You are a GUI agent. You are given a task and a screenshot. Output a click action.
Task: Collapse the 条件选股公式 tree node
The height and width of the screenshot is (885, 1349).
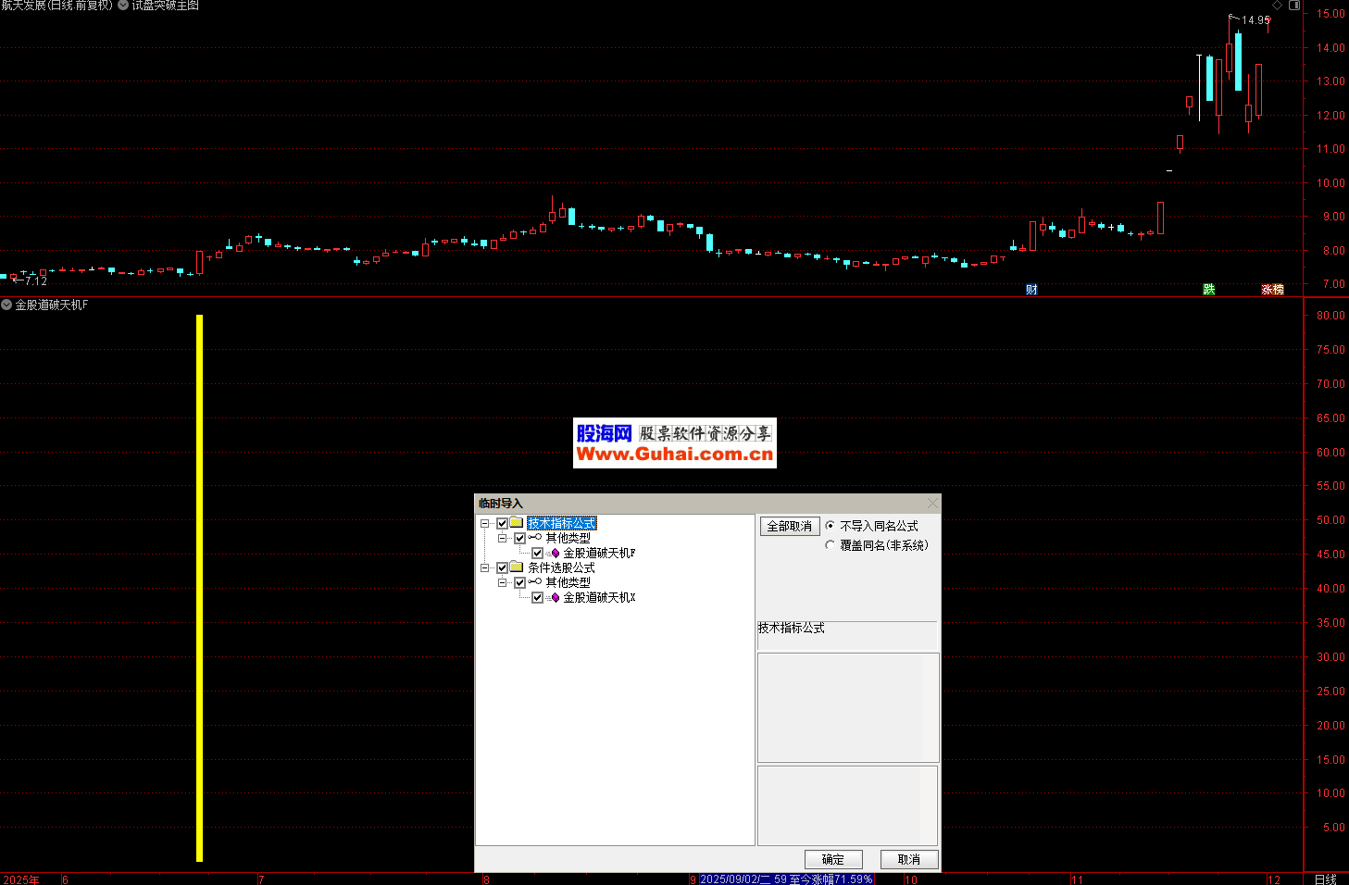point(484,567)
